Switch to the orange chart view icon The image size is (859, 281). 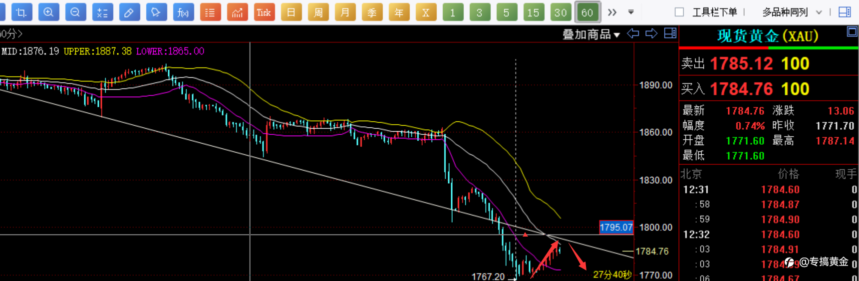[x=237, y=12]
